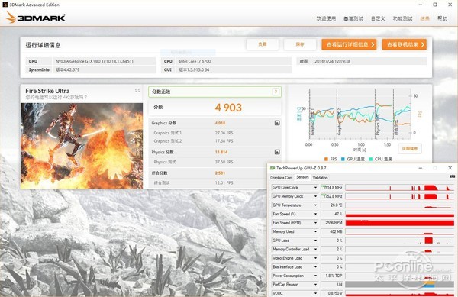This screenshot has height=297, width=458.
Task: Click the question mark next to 分数无效
Action: tap(276, 92)
